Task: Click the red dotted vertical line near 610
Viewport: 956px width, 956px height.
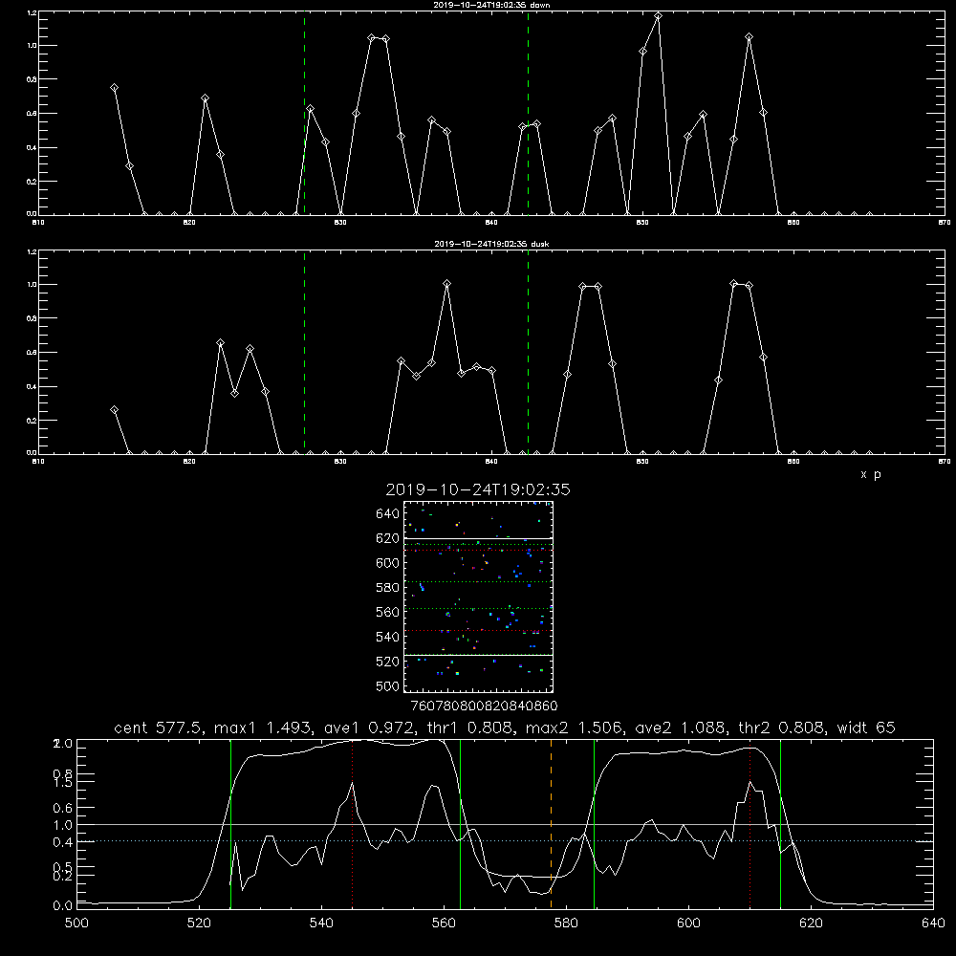Action: click(750, 823)
